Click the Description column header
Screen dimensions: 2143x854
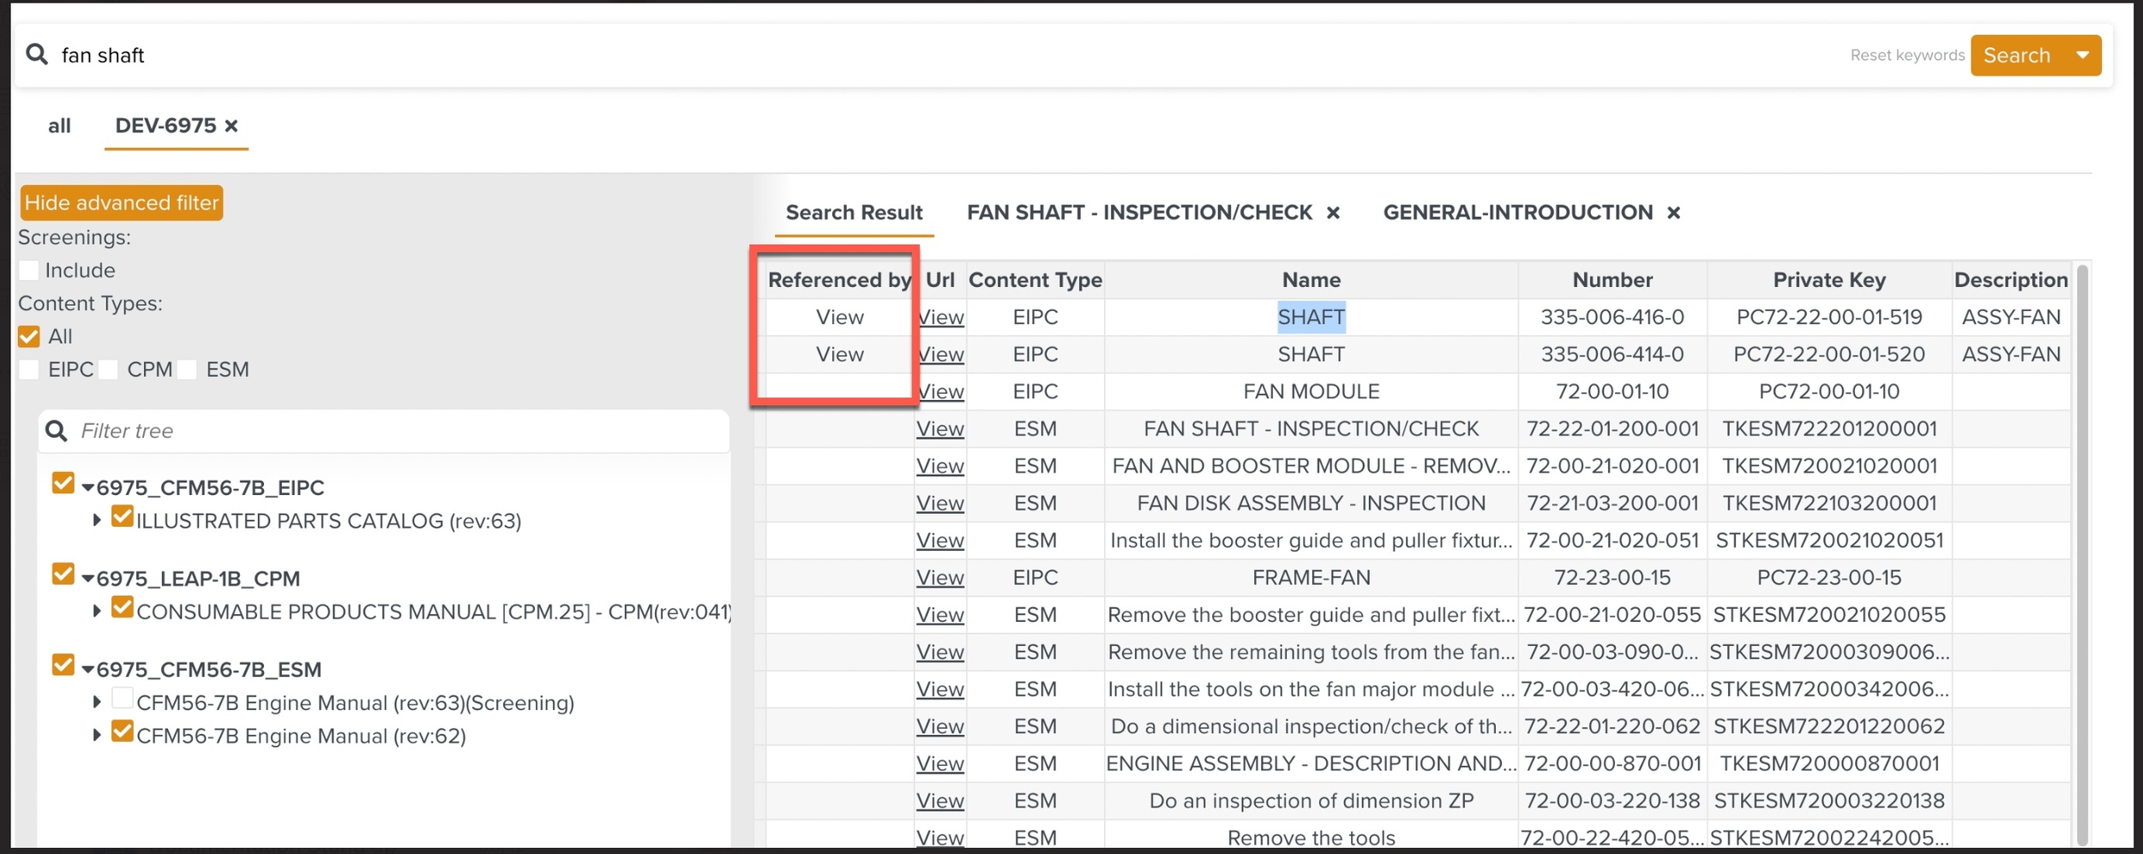(2010, 279)
